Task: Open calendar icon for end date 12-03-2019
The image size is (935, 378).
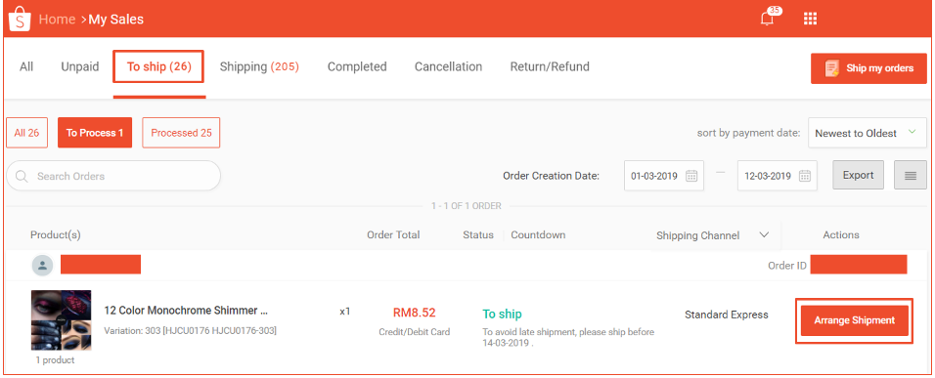Action: point(804,176)
